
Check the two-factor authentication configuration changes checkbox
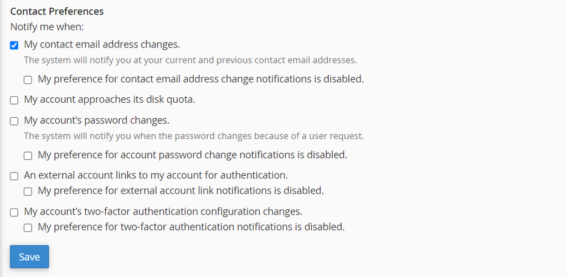tap(14, 212)
